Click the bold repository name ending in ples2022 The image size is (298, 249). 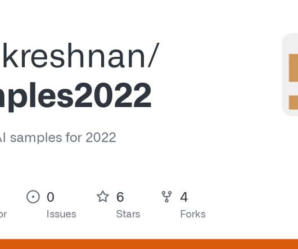click(x=76, y=96)
